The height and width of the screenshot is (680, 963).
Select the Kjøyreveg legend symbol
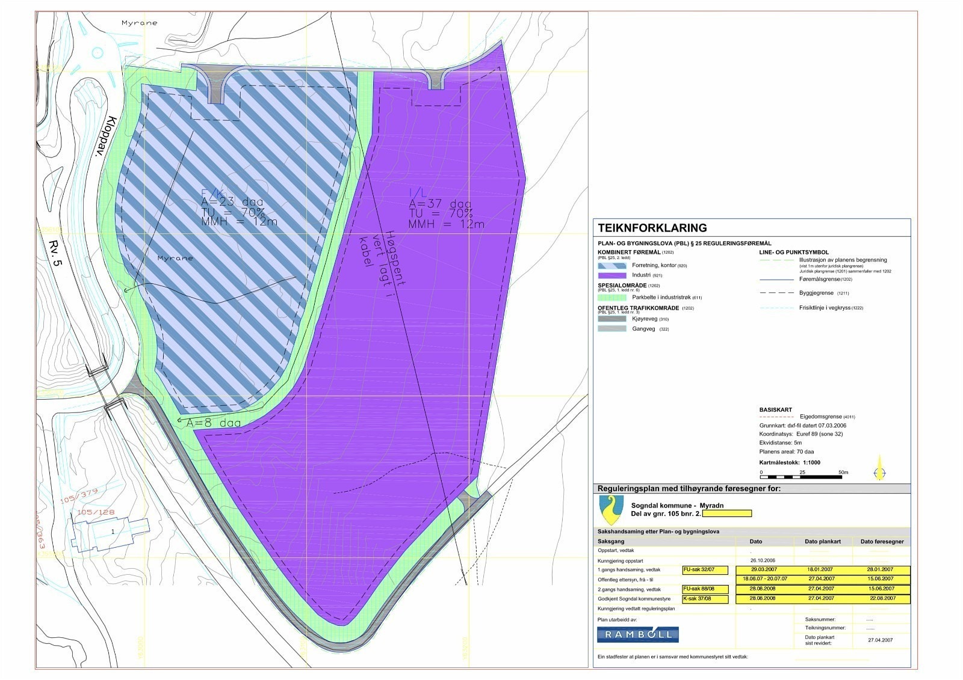[613, 319]
